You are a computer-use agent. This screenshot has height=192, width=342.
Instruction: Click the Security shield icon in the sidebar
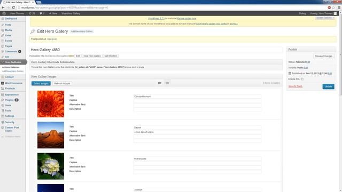click(3, 122)
